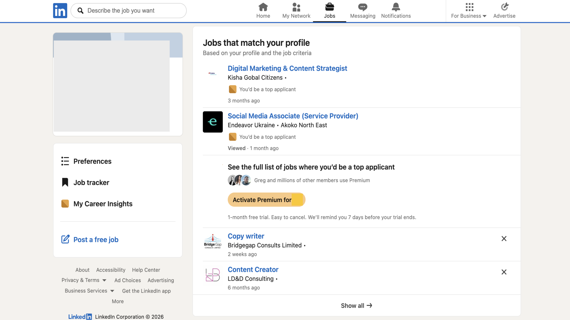Click the Post a free job pencil icon
570x320 pixels.
click(65, 239)
